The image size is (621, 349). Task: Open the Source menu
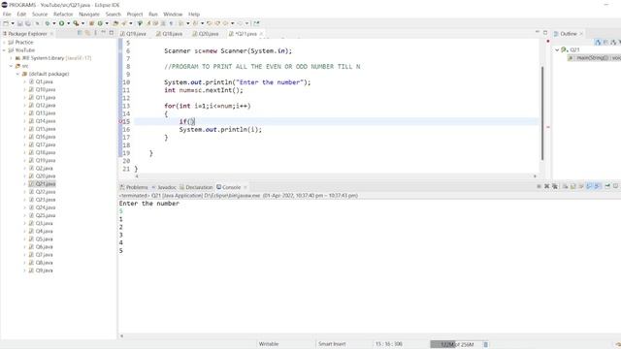point(40,14)
